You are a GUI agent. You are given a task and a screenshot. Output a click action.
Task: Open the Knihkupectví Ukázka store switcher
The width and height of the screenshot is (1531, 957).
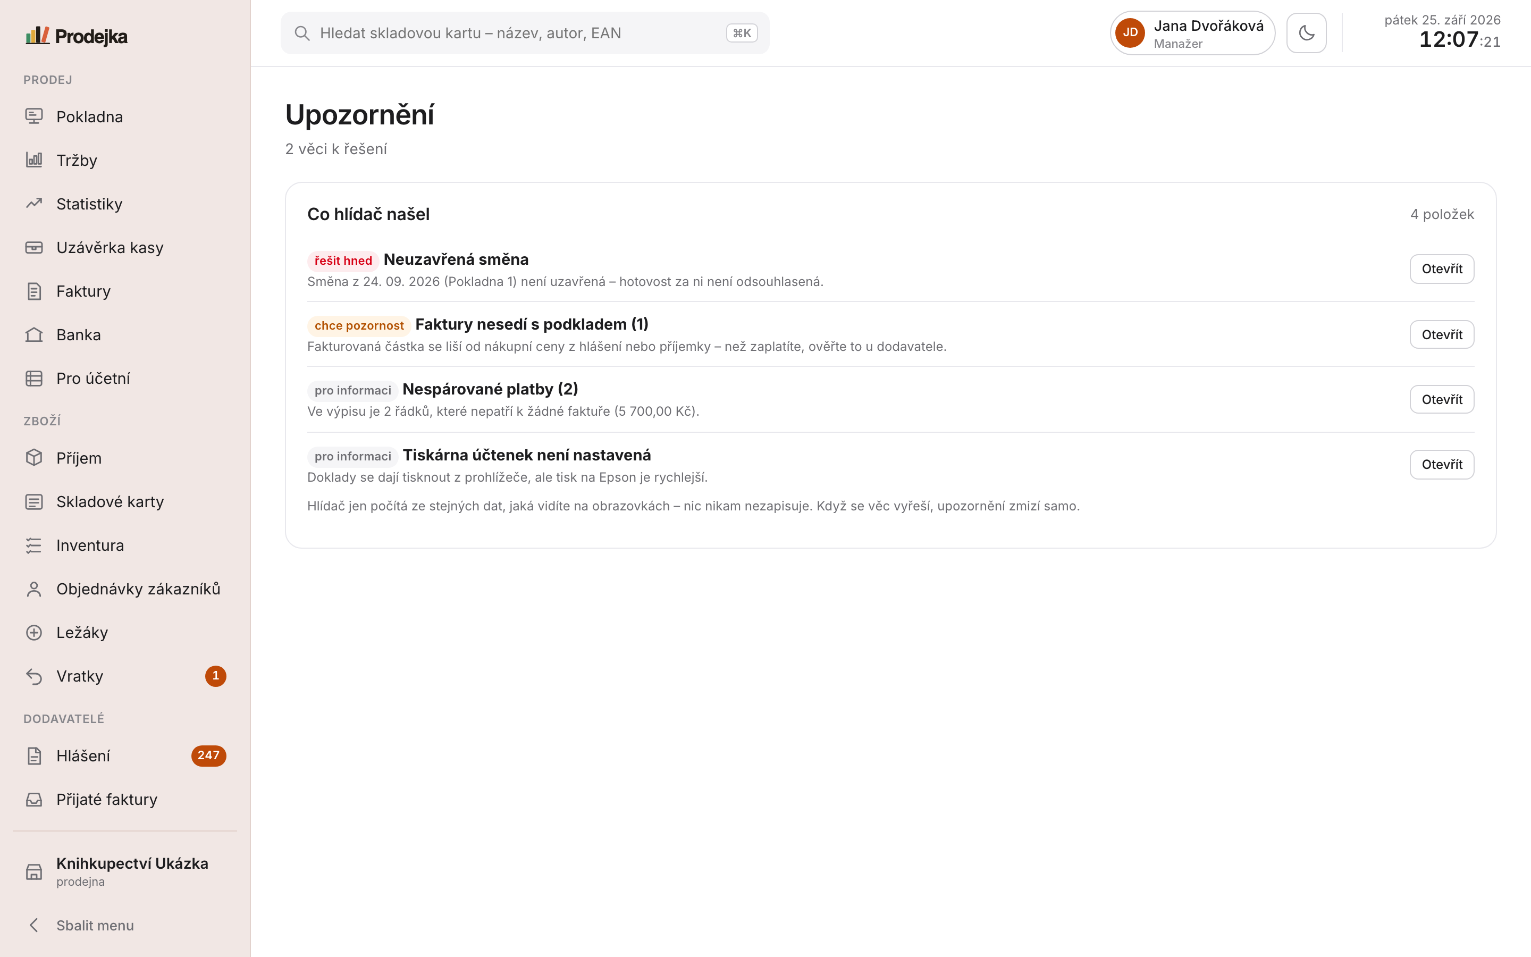[x=124, y=872]
